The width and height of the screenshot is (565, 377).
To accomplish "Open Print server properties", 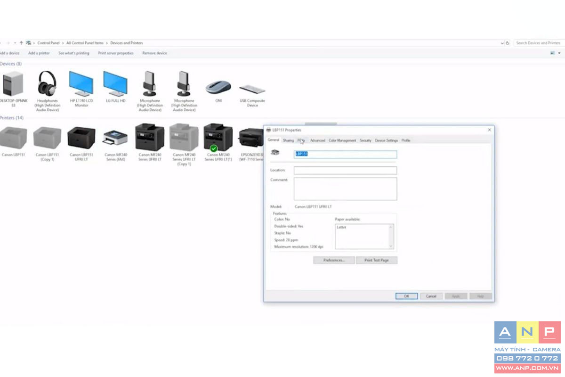I will click(116, 53).
